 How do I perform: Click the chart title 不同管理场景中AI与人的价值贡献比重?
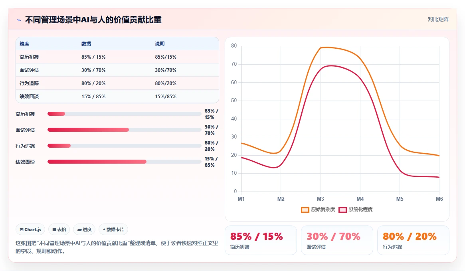(x=93, y=20)
